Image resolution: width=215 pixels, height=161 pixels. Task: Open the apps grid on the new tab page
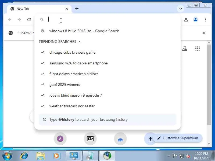(198, 49)
